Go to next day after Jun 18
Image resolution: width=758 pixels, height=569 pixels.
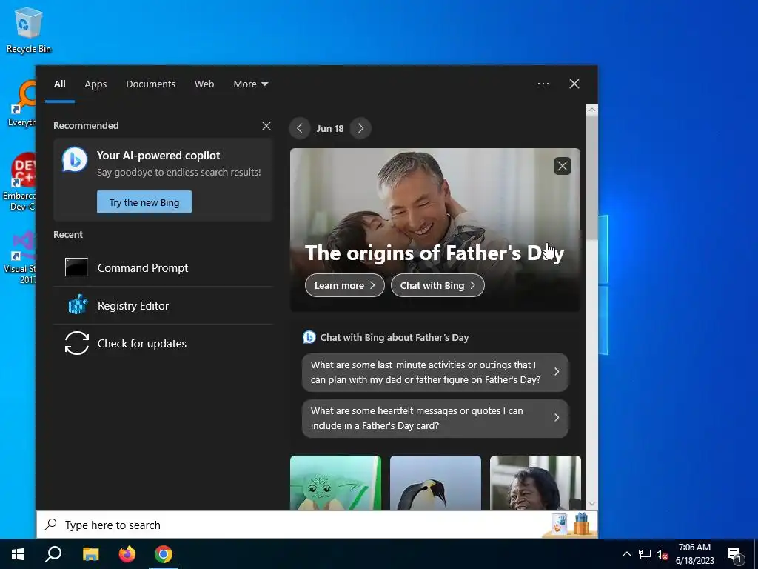[360, 128]
